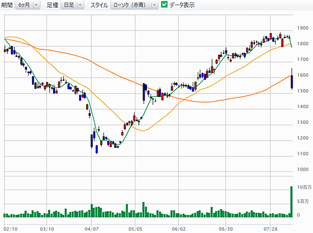Click the 06/30 date axis label
Image resolution: width=313 pixels, height=233 pixels.
(226, 229)
